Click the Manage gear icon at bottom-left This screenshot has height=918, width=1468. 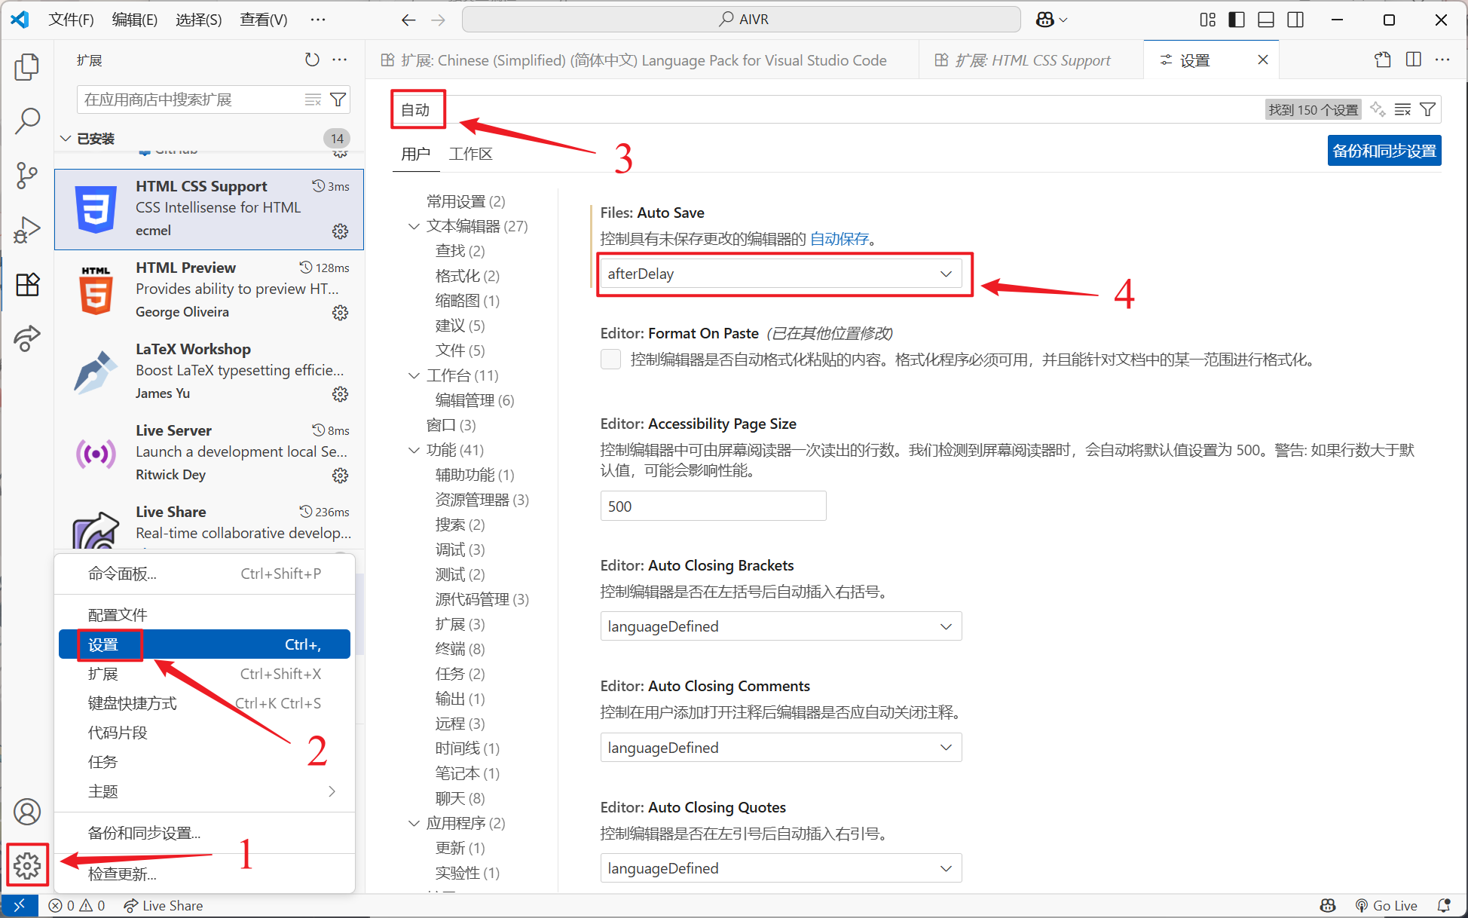pyautogui.click(x=27, y=866)
